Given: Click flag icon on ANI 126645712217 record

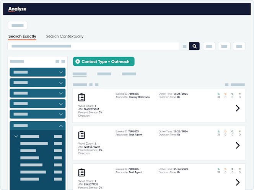Looking at the screenshot, I should (x=239, y=131).
